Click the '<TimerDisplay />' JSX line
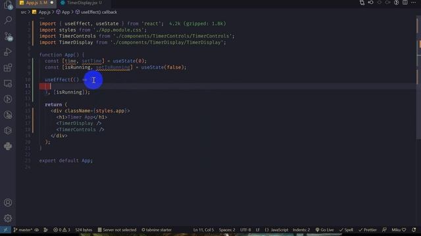Viewport: 421px width, 236px height. pos(79,123)
